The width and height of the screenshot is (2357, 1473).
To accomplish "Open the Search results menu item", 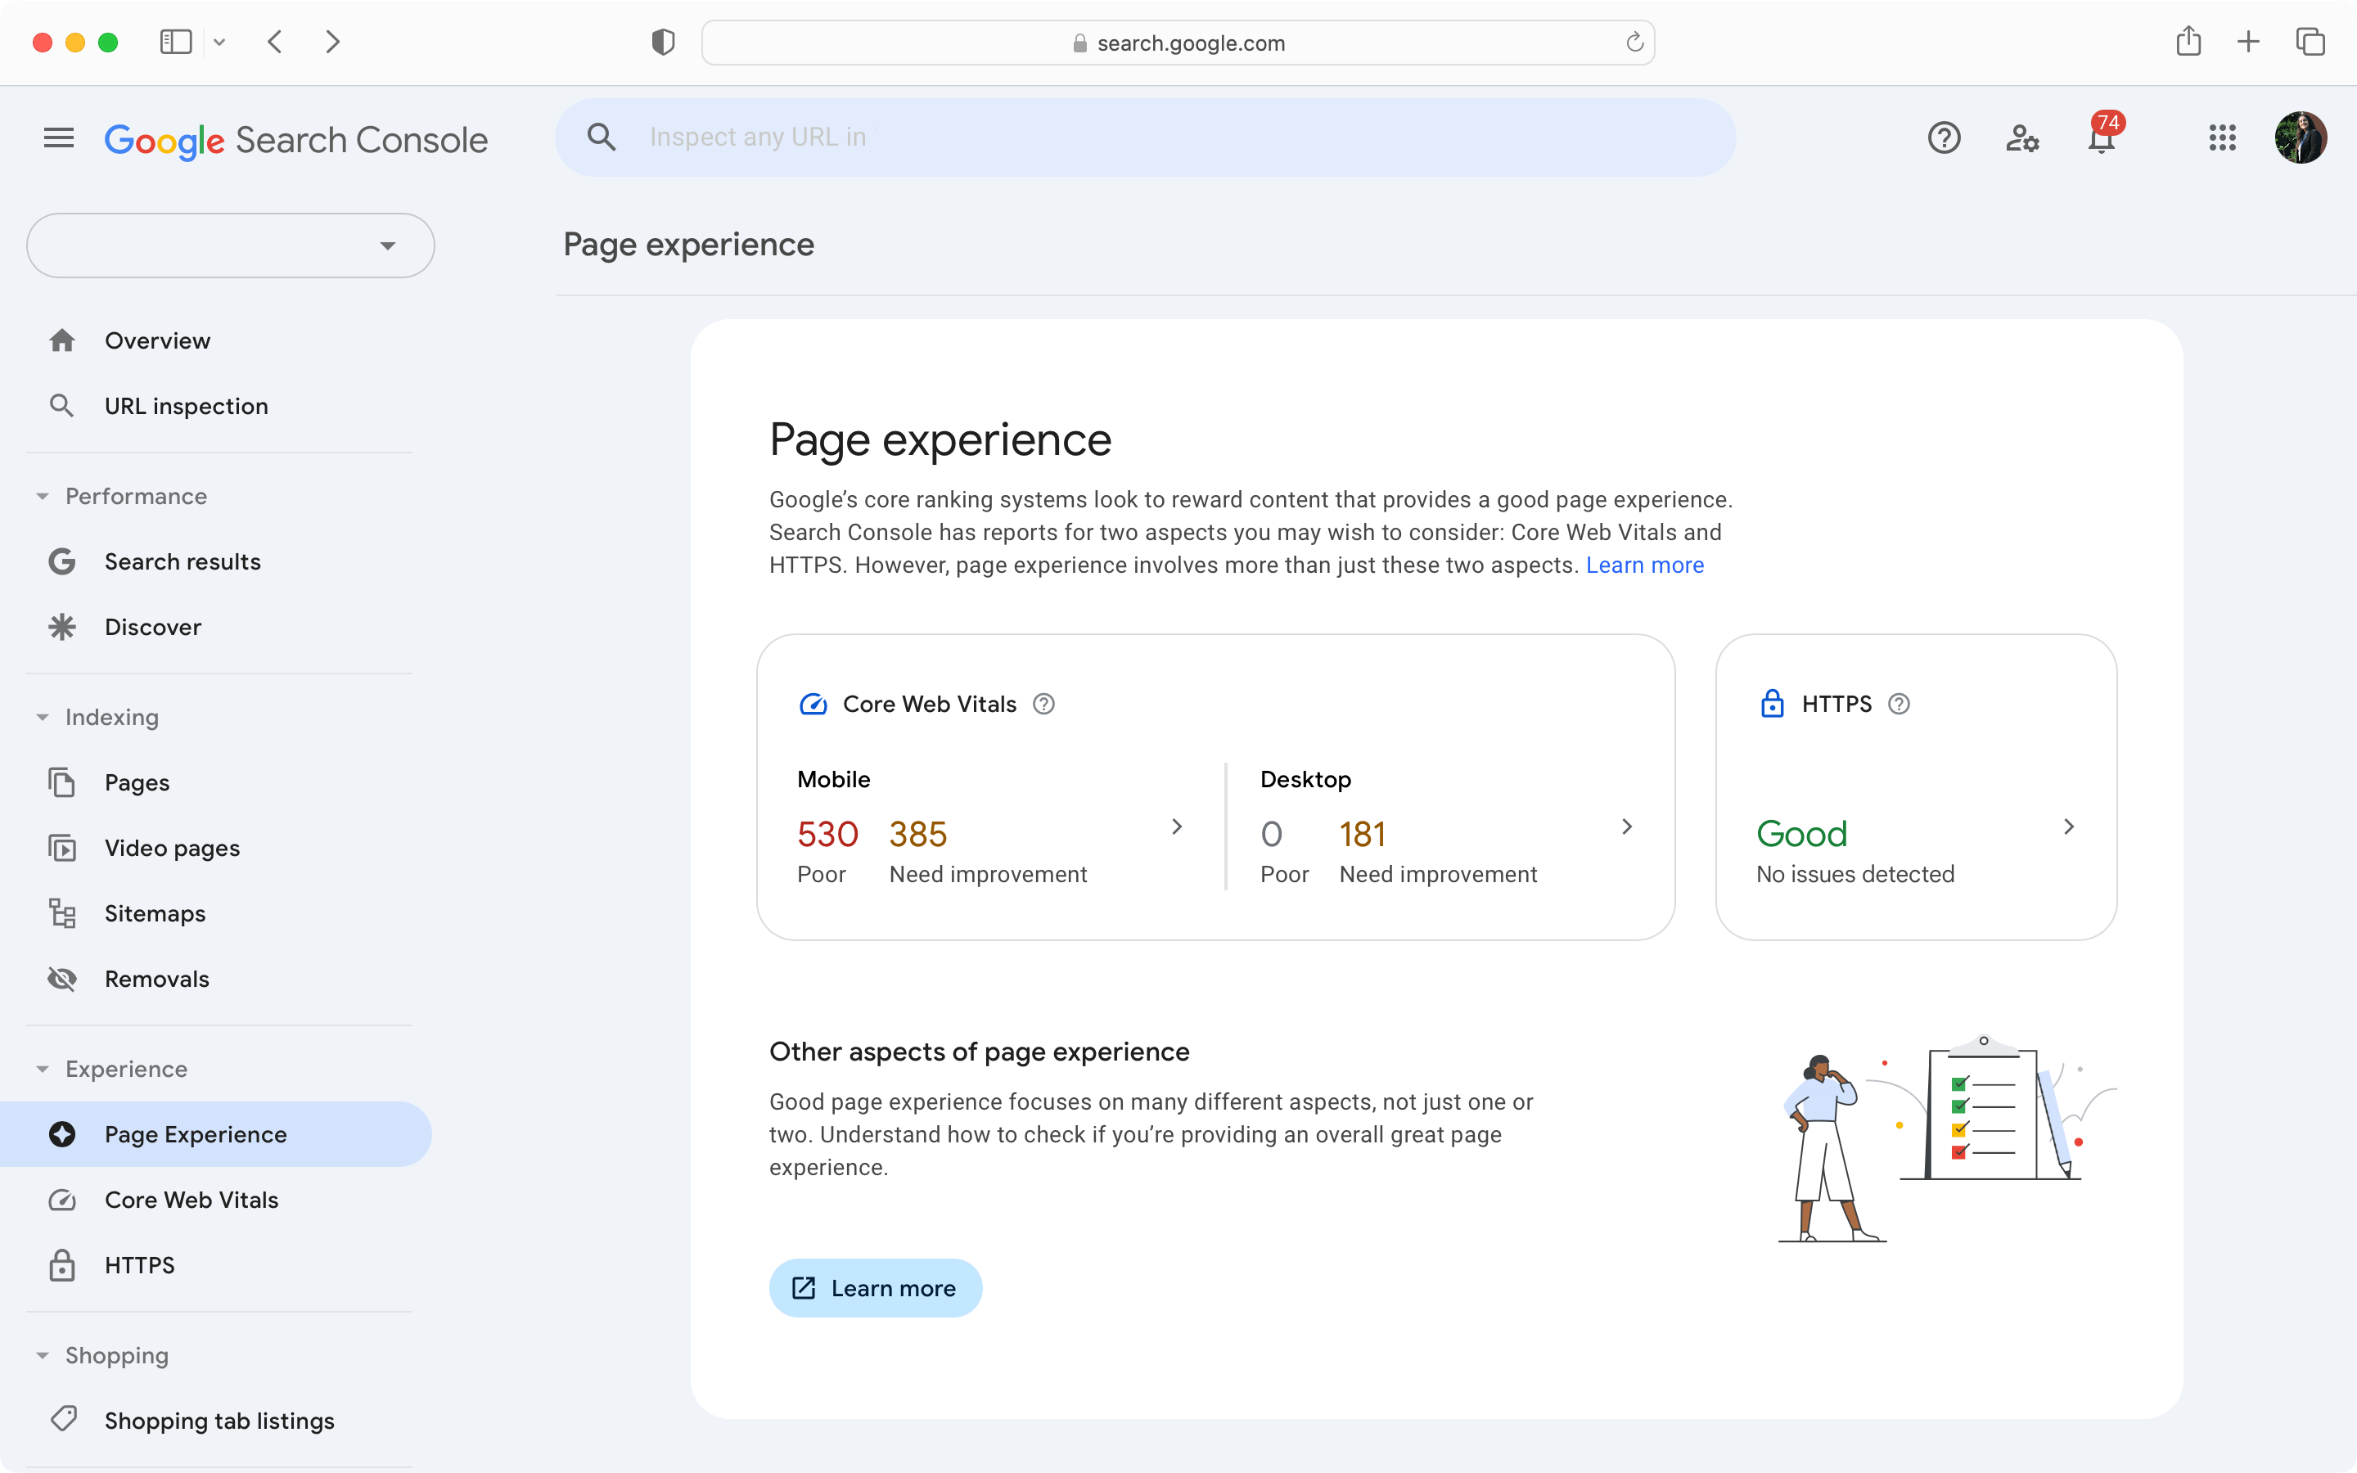I will [x=182, y=560].
